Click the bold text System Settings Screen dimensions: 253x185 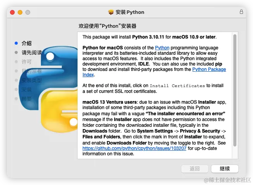pos(155,131)
